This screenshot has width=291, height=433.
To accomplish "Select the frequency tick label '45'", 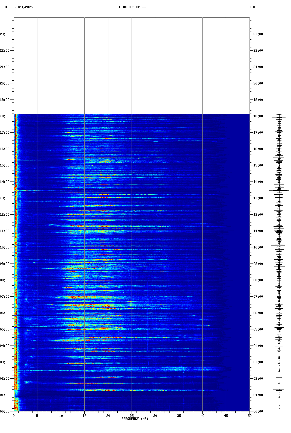I will (x=226, y=416).
